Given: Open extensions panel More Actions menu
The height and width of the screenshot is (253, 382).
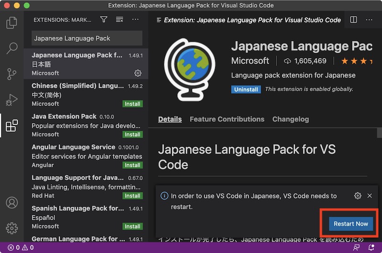Looking at the screenshot, I should (x=135, y=20).
